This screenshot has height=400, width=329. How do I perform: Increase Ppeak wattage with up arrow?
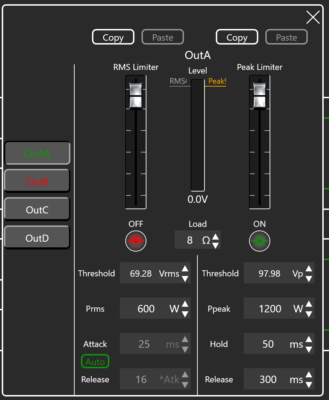click(x=308, y=304)
